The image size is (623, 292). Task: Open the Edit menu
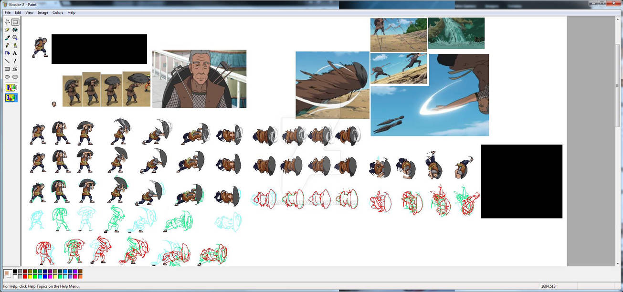click(18, 12)
